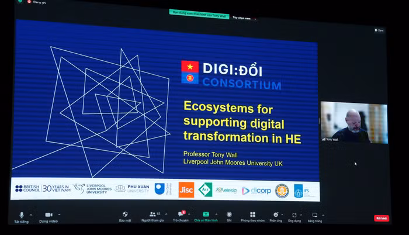
Task: Click the Ghi record icon
Action: click(x=229, y=216)
